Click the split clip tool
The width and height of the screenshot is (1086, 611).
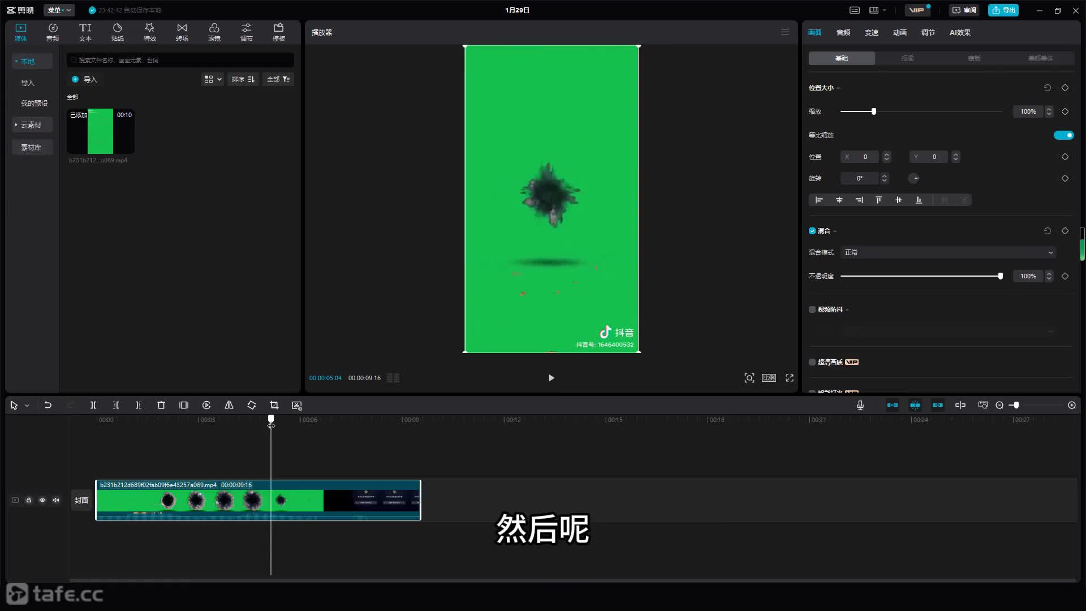click(93, 405)
